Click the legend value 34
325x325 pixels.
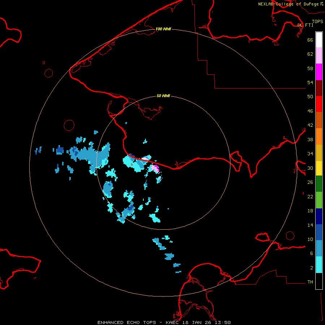pyautogui.click(x=310, y=153)
